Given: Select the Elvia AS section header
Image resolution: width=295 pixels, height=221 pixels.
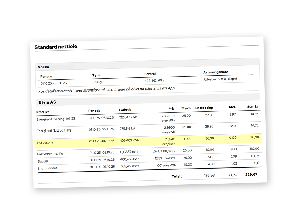Looking at the screenshot, I should [47, 102].
